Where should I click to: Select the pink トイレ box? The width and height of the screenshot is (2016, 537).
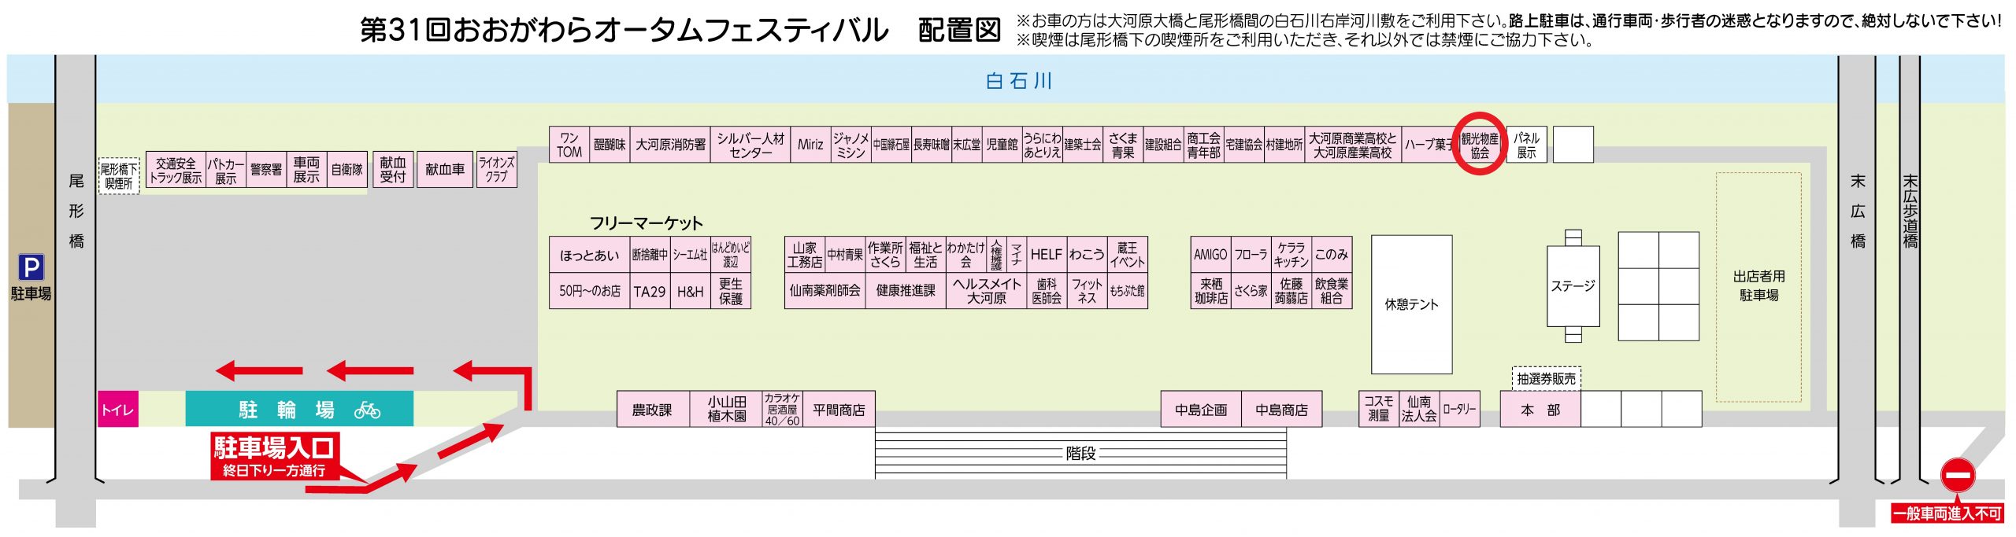(118, 409)
